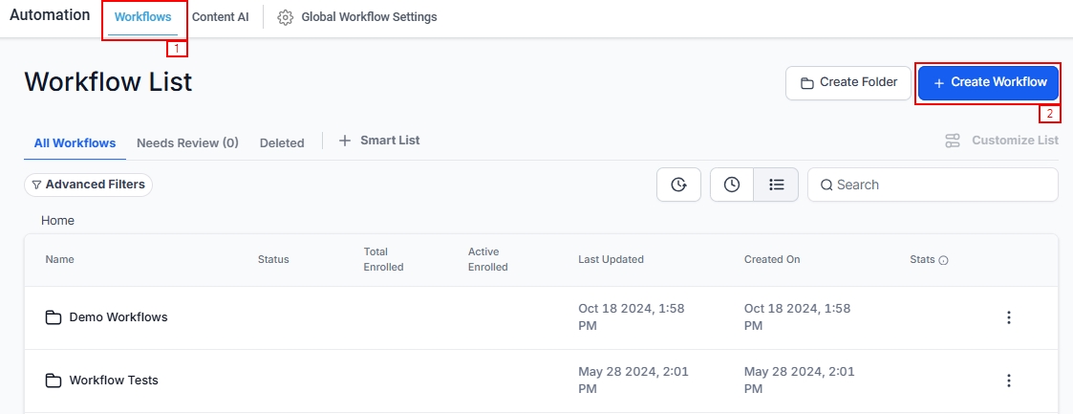Click the Home breadcrumb link
Viewport: 1073px width, 414px height.
(x=57, y=221)
